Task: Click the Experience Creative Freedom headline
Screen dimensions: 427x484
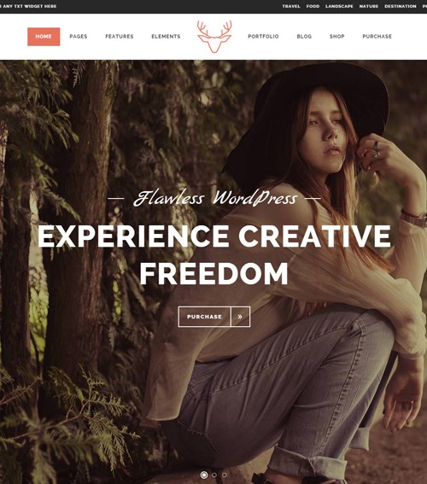Action: 214,255
